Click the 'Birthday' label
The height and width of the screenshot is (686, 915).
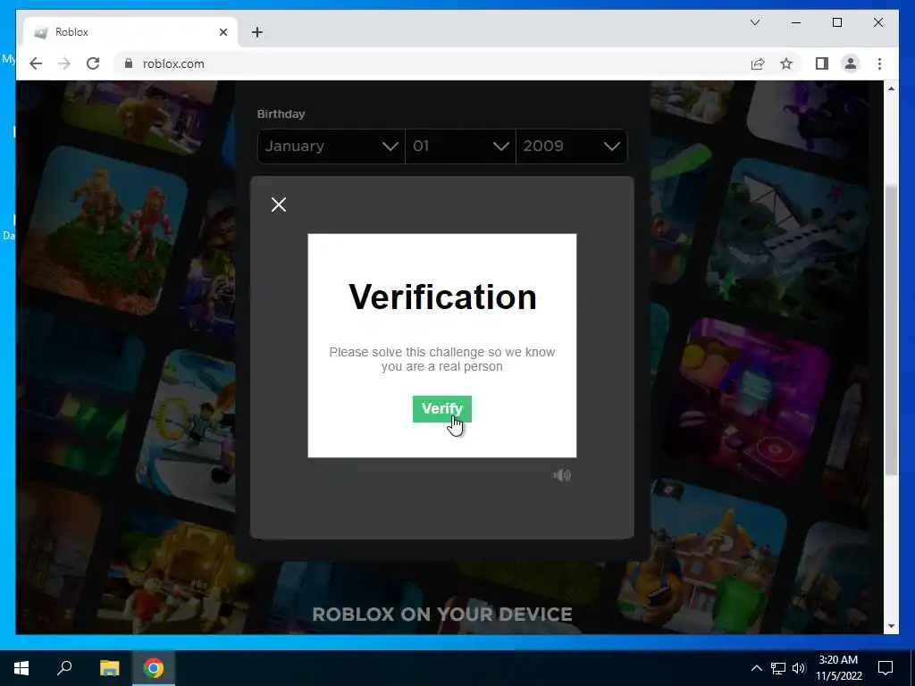281,113
